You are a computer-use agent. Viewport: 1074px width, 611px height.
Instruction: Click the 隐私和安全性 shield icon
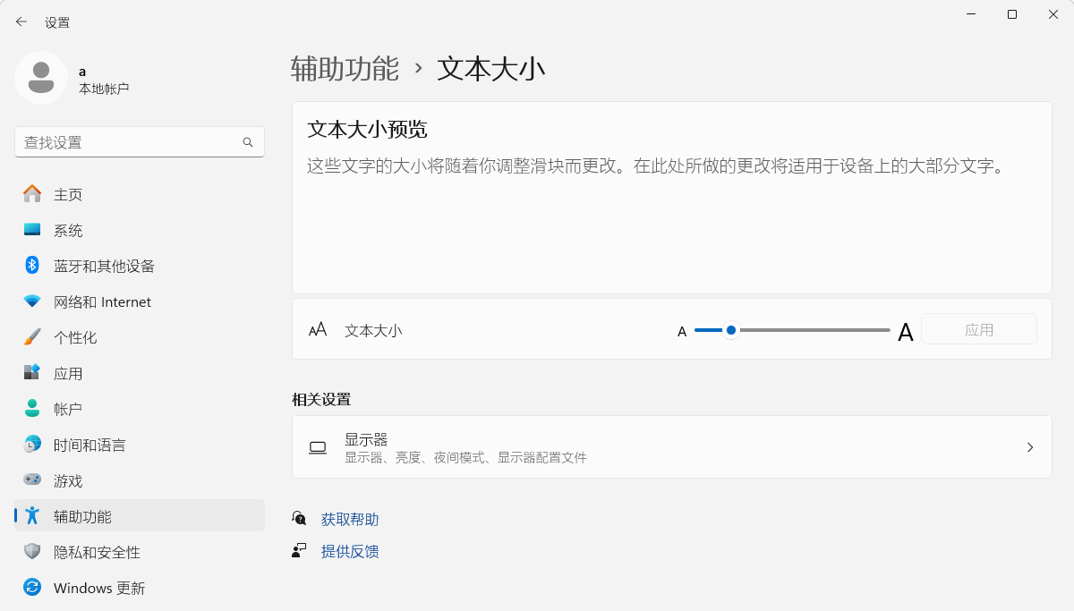tap(32, 552)
